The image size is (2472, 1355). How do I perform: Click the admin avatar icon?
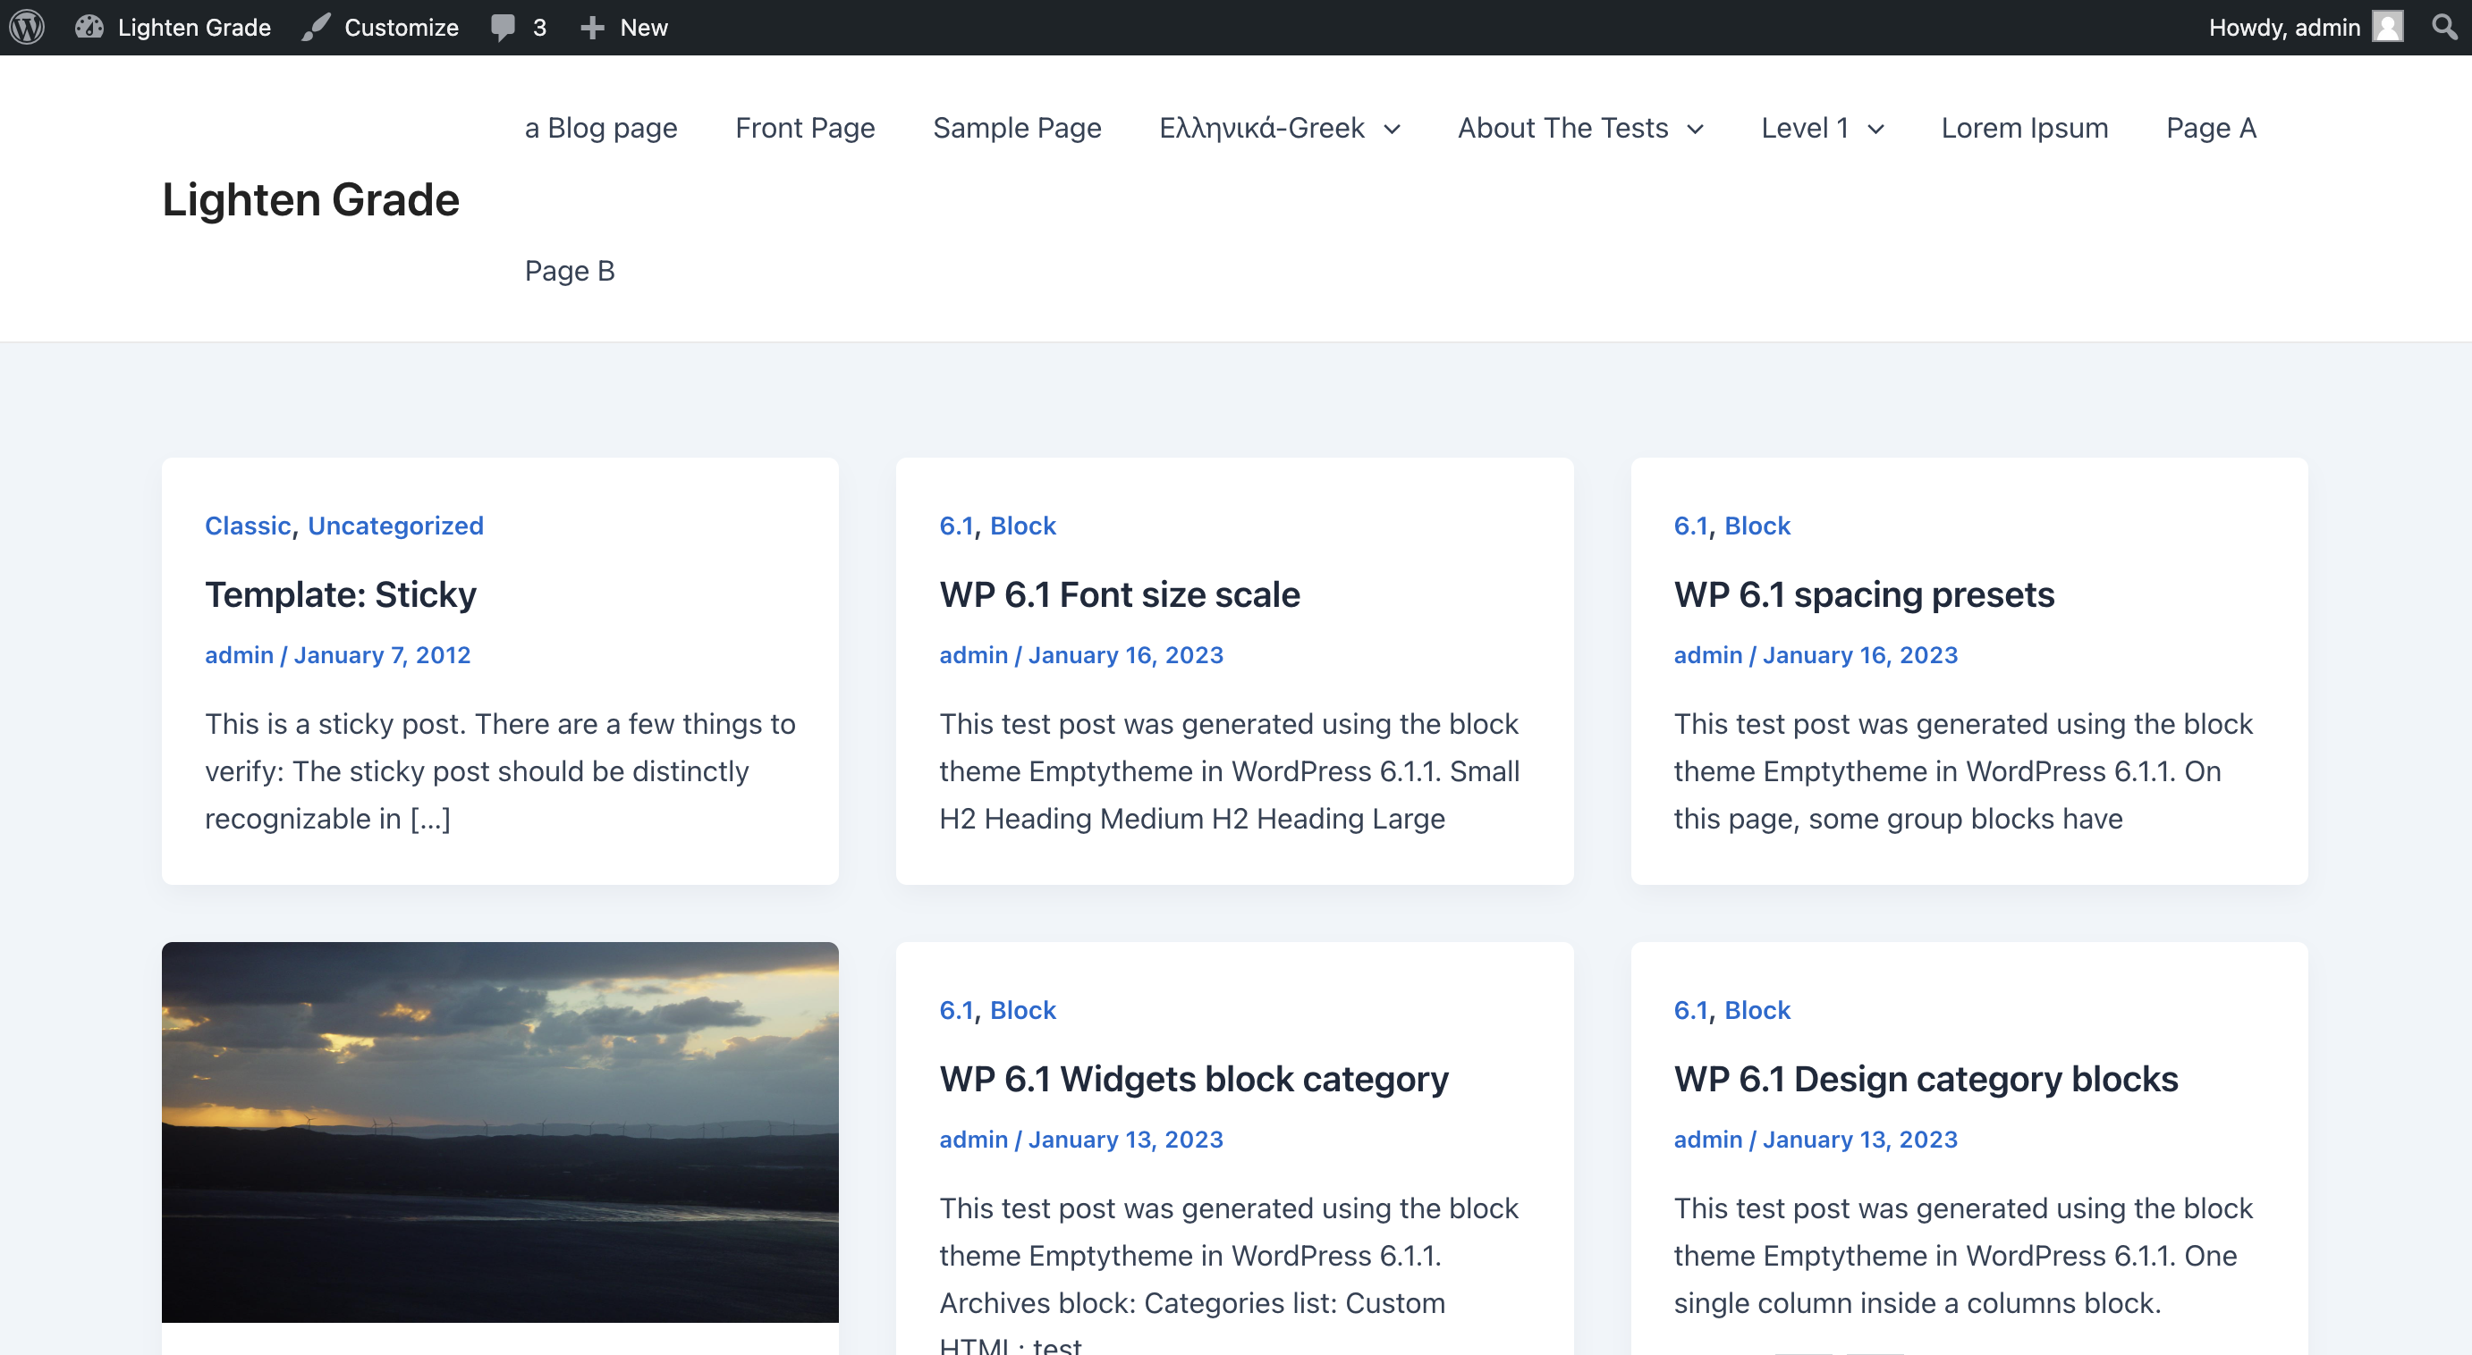point(2388,27)
